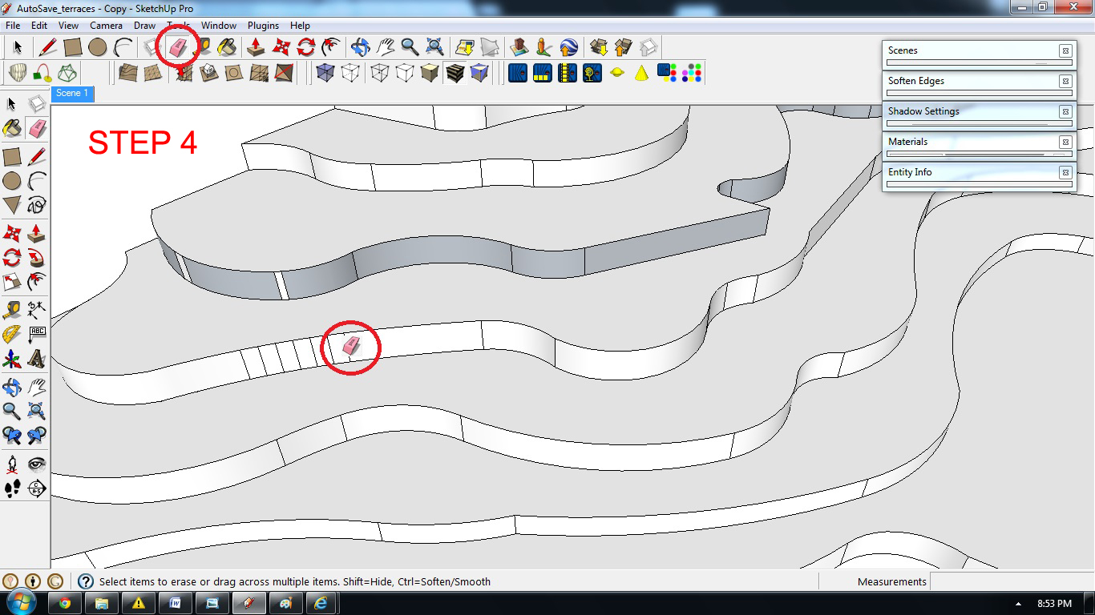The height and width of the screenshot is (615, 1095).
Task: Open the Camera menu
Action: tap(106, 25)
